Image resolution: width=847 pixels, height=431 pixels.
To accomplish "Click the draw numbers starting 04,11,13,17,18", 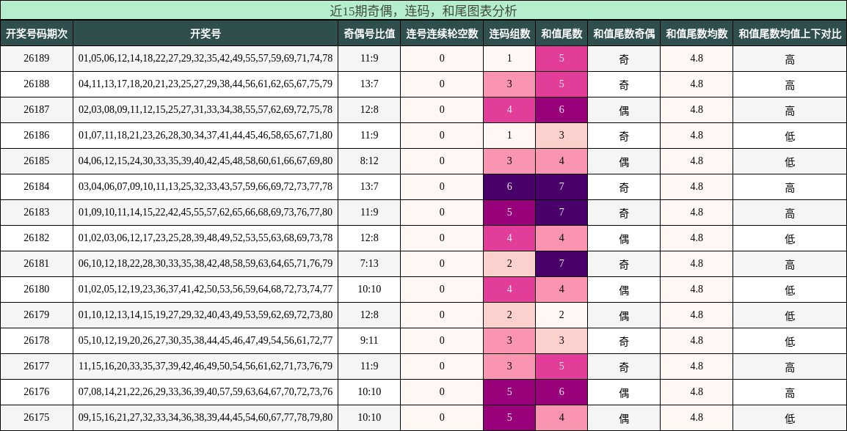I will [206, 84].
